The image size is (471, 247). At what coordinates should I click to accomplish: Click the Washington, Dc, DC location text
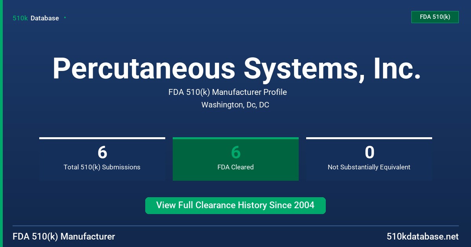click(x=235, y=105)
